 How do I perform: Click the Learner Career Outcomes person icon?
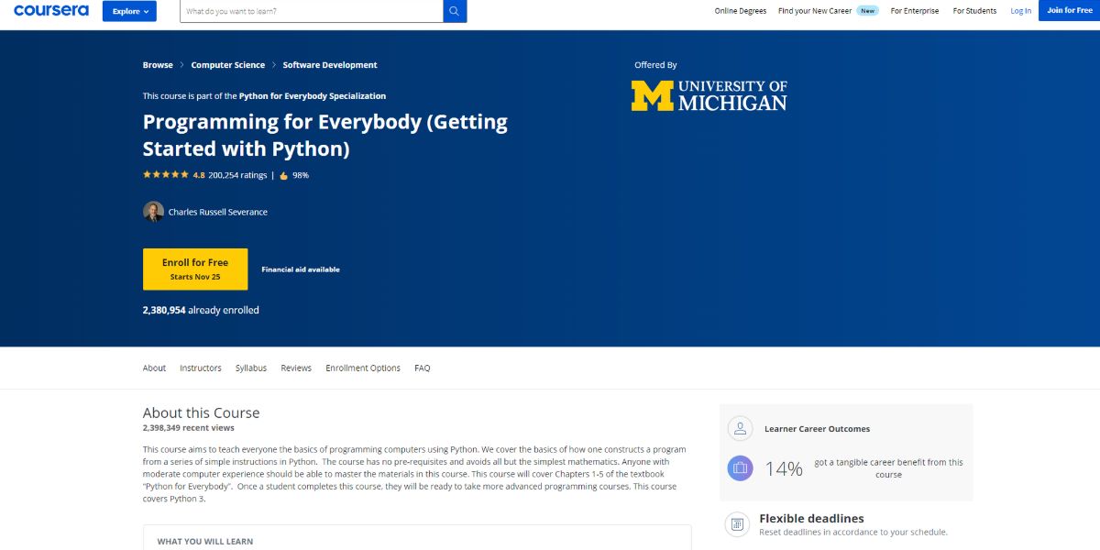[x=740, y=428]
